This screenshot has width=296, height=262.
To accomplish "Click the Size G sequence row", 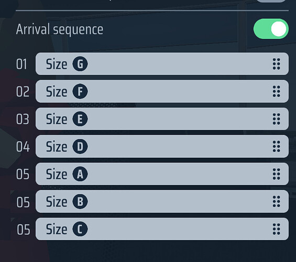I will pos(162,64).
